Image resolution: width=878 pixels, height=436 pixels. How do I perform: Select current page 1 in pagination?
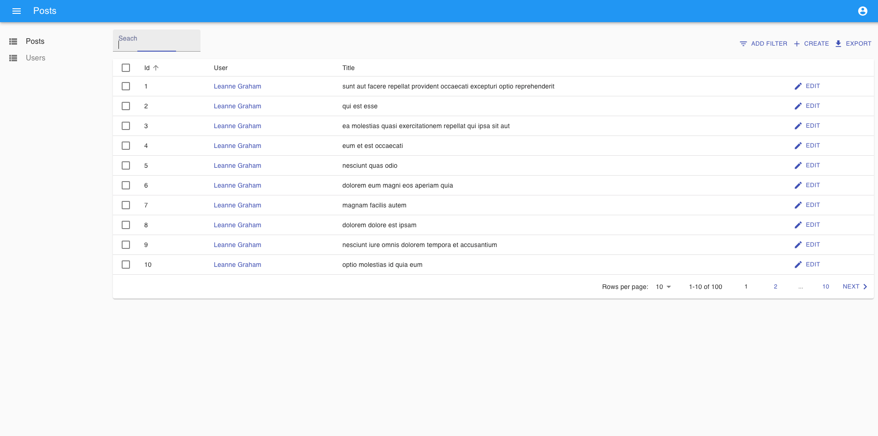tap(746, 287)
